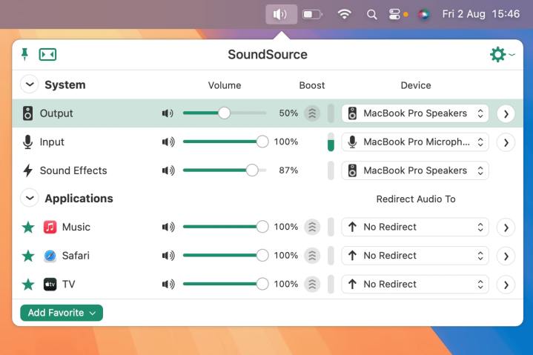The height and width of the screenshot is (355, 533).
Task: Click the Output volume slider knob
Action: tap(224, 113)
